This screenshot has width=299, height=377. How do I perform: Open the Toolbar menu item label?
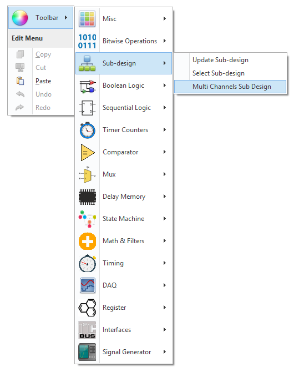point(47,18)
